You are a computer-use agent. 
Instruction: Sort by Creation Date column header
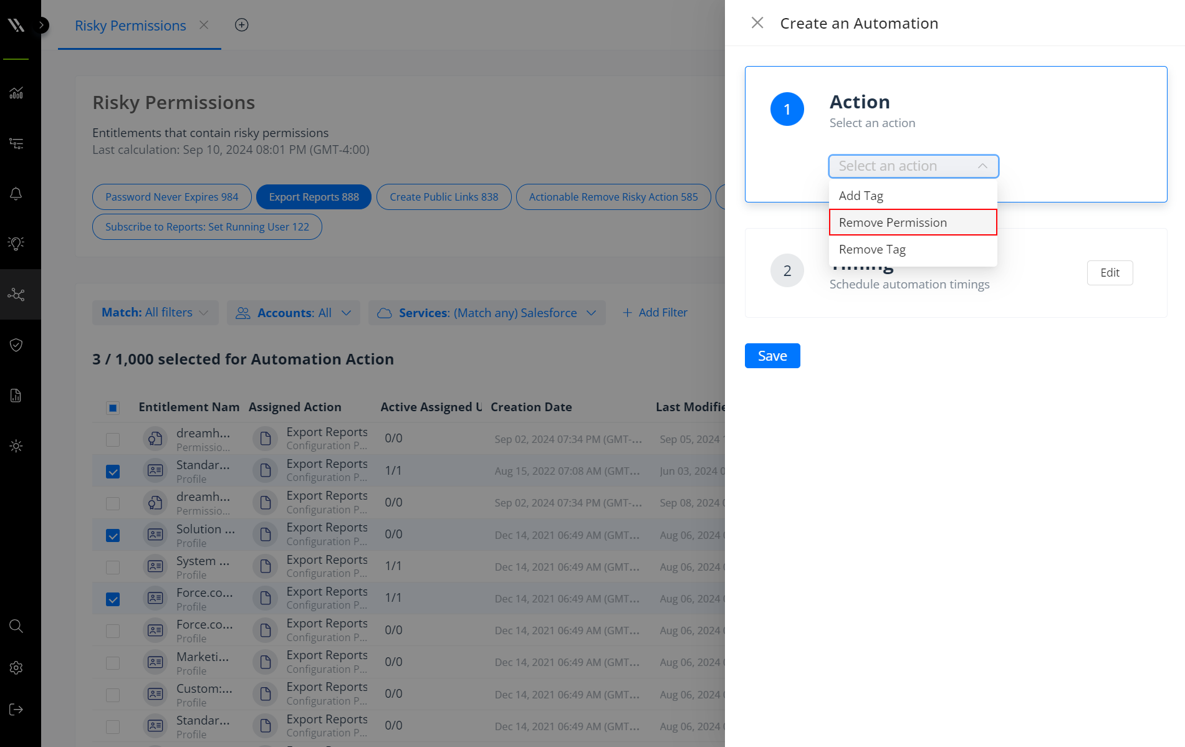[x=531, y=407]
